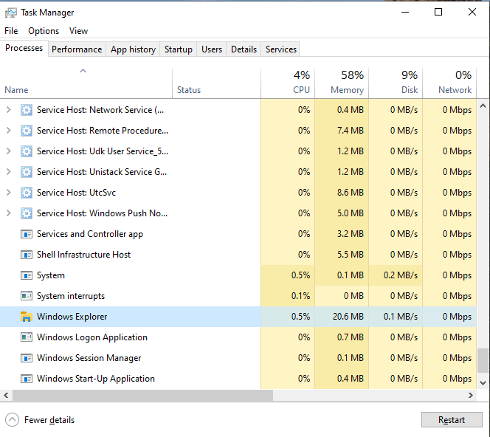Click the 0.1 MB/s disk value for Windows Explorer

click(x=401, y=317)
